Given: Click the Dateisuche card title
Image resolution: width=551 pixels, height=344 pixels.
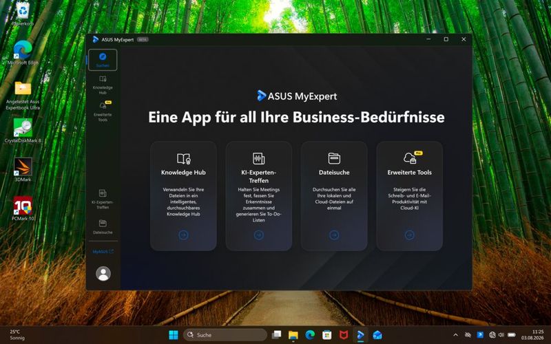Looking at the screenshot, I should coord(334,173).
